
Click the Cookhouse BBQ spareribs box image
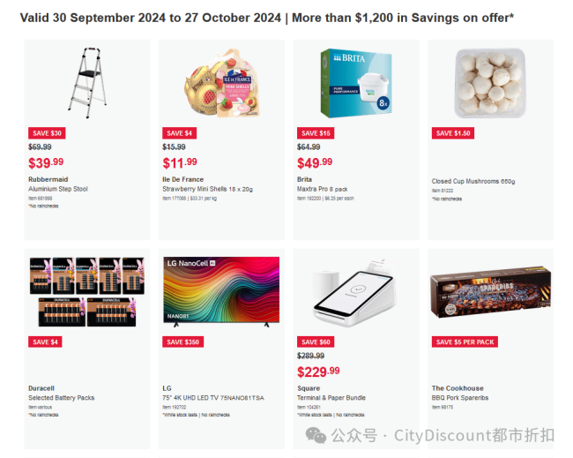pos(491,292)
